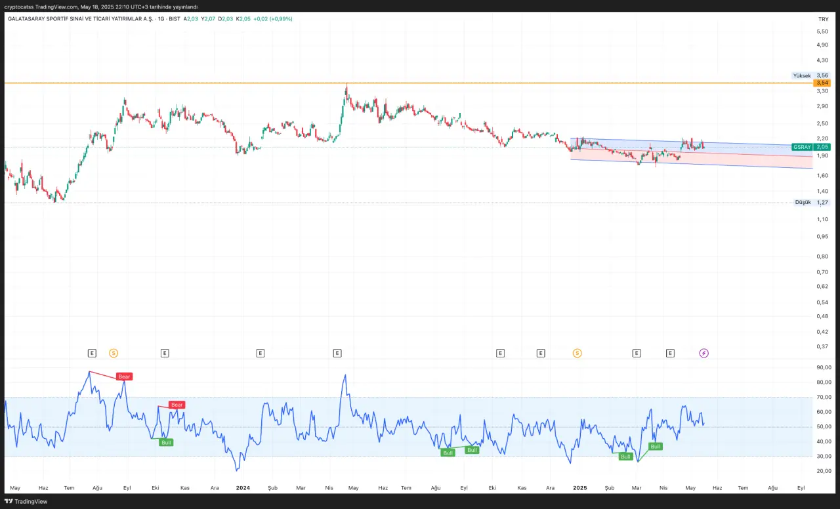This screenshot has height=509, width=840.
Task: Click the A2,03 open value
Action: point(190,19)
